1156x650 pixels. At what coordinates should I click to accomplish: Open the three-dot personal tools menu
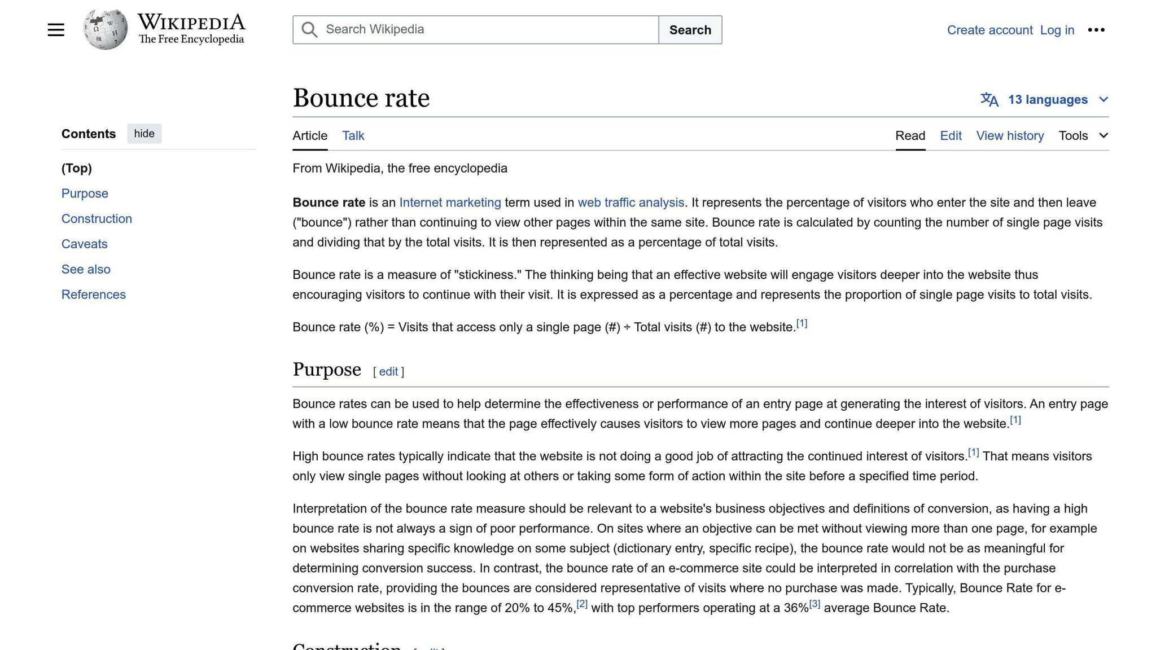tap(1096, 30)
